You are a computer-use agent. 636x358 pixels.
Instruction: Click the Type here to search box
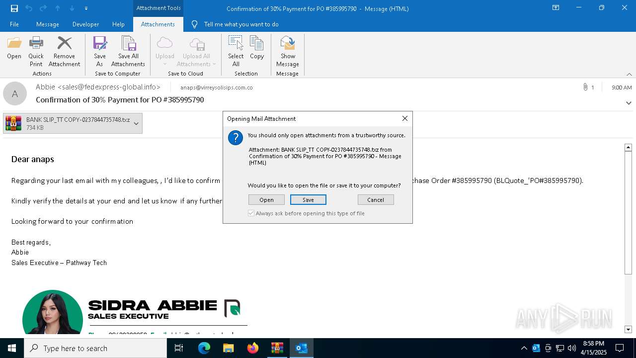95,348
